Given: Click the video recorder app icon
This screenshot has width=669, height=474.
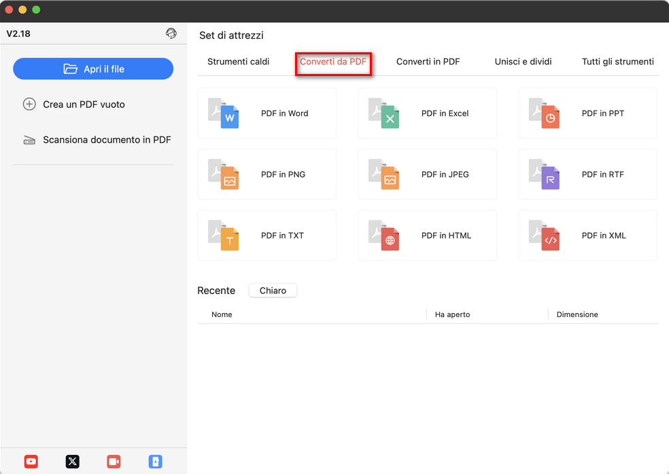Looking at the screenshot, I should click(114, 461).
